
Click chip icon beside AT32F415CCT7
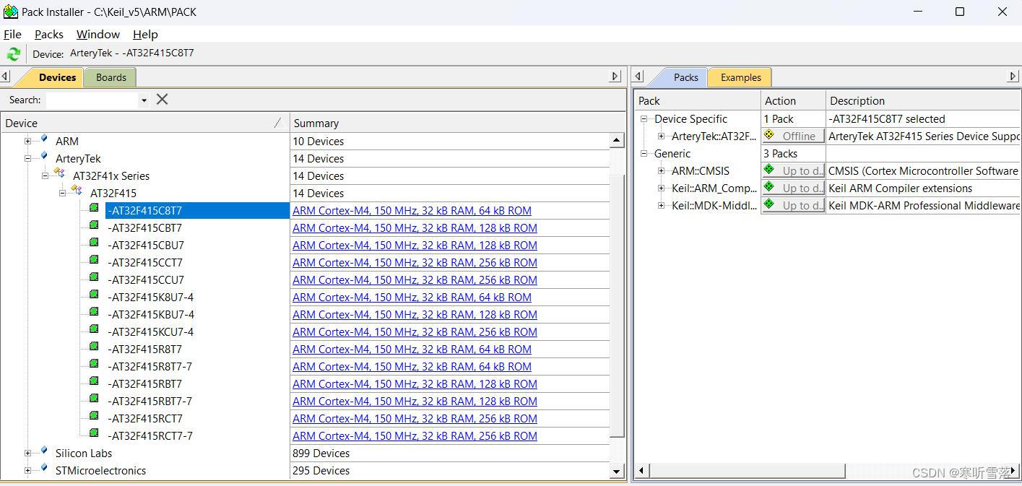click(x=94, y=261)
